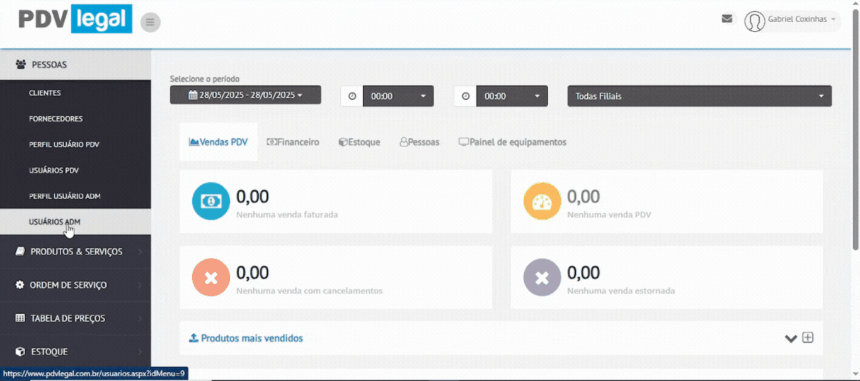Screen dimensions: 860x381
Task: Expand the Produtos & Serviços menu
Action: (x=76, y=251)
